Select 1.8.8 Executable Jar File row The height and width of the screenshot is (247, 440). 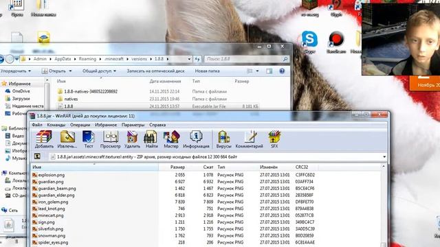[x=157, y=106]
